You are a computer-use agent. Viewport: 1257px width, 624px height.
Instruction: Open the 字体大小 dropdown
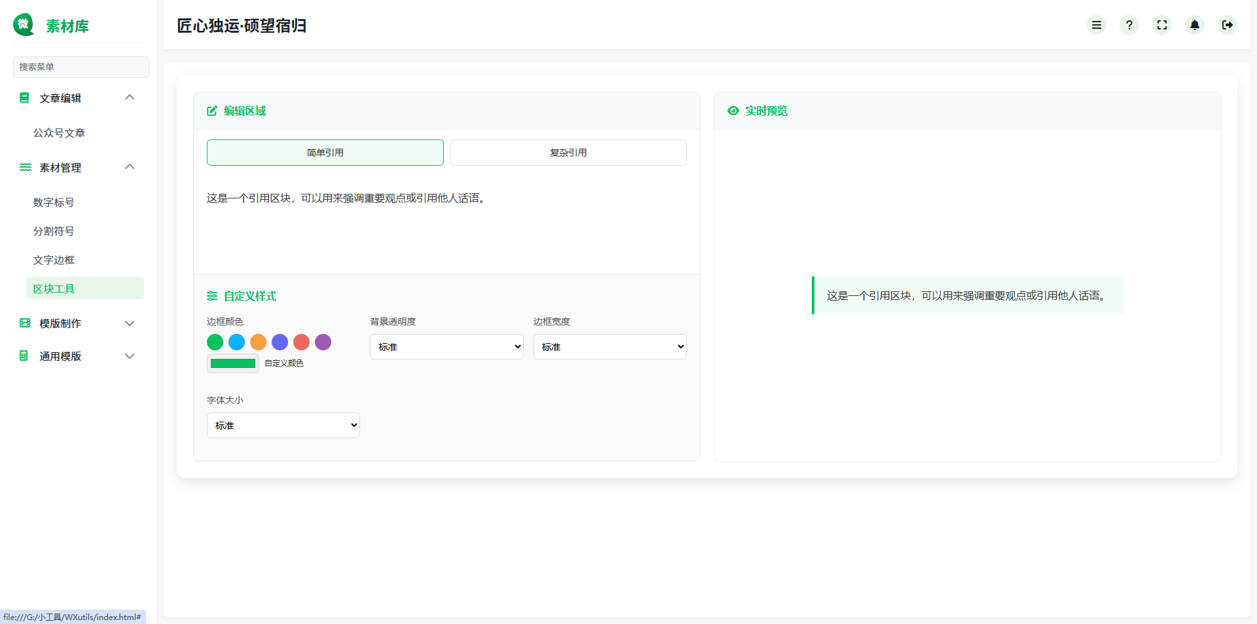coord(283,425)
